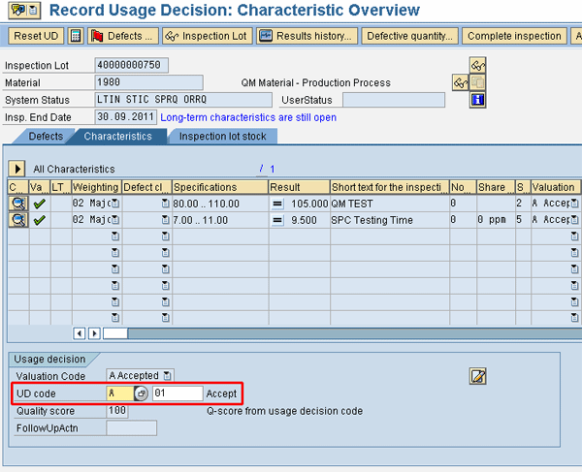The image size is (582, 472).
Task: Open Defect class dropdown in QM TEST row
Action: [166, 204]
